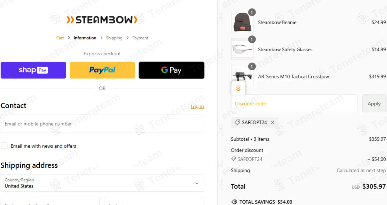The height and width of the screenshot is (205, 387).
Task: Enable Email me with news and offers
Action: [4, 146]
